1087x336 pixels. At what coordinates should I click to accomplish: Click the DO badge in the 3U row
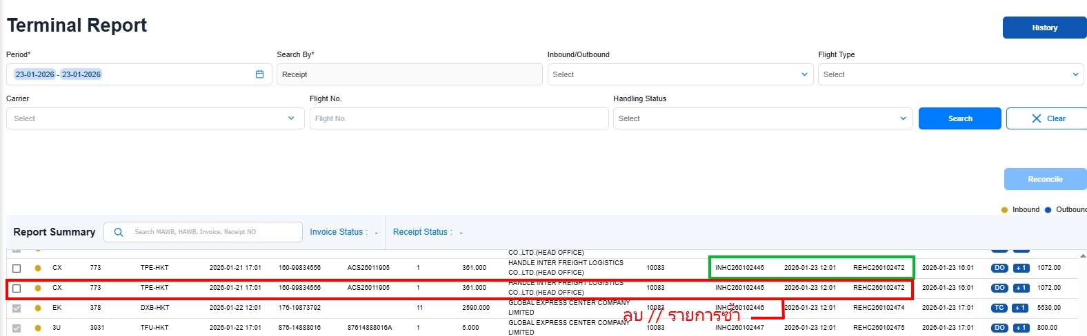[999, 328]
